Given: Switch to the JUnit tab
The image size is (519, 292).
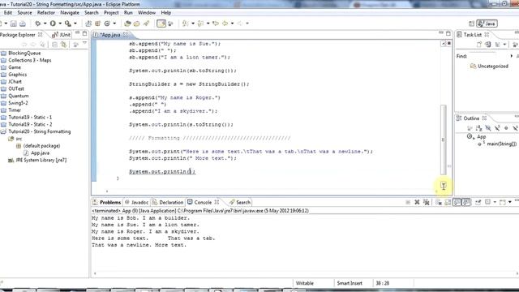Looking at the screenshot, I should point(62,35).
